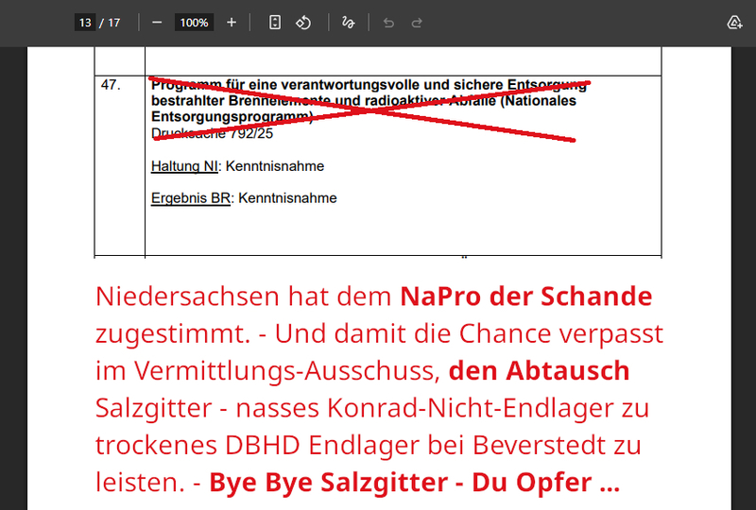Viewport: 756px width, 510px height.
Task: Select the 100% zoom level field
Action: click(194, 23)
